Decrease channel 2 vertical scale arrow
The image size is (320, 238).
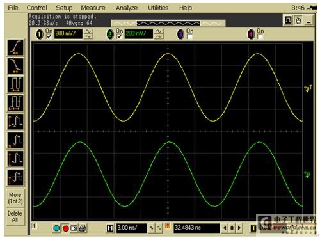[x=159, y=36]
